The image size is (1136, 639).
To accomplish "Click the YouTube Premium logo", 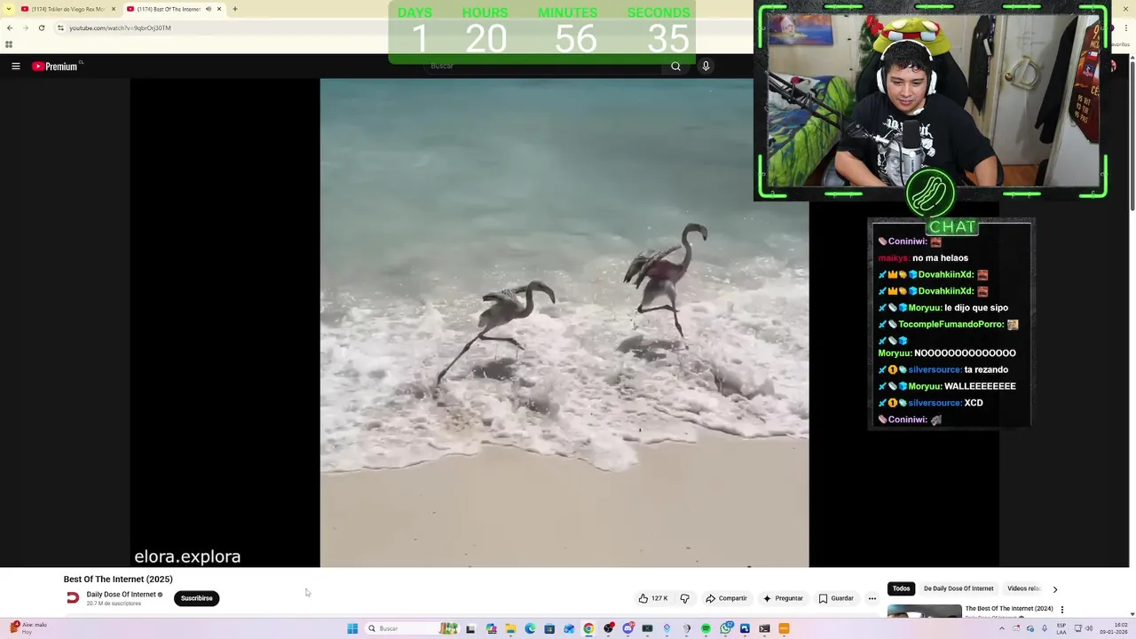I will (57, 66).
